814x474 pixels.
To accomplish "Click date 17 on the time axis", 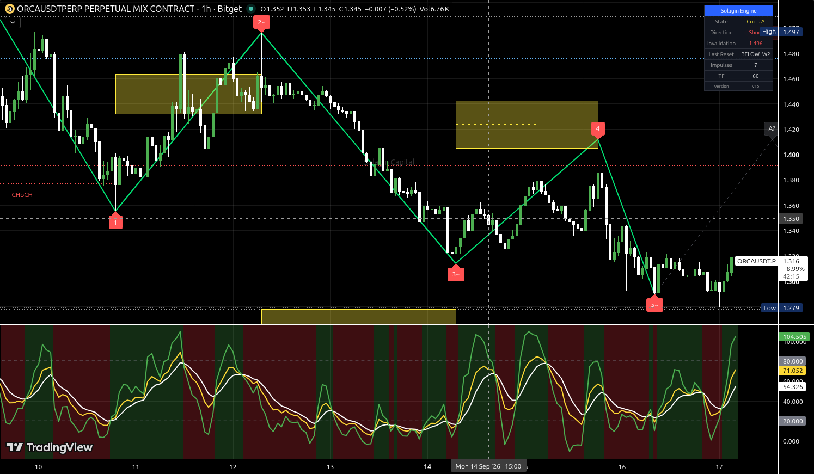I will 719,467.
